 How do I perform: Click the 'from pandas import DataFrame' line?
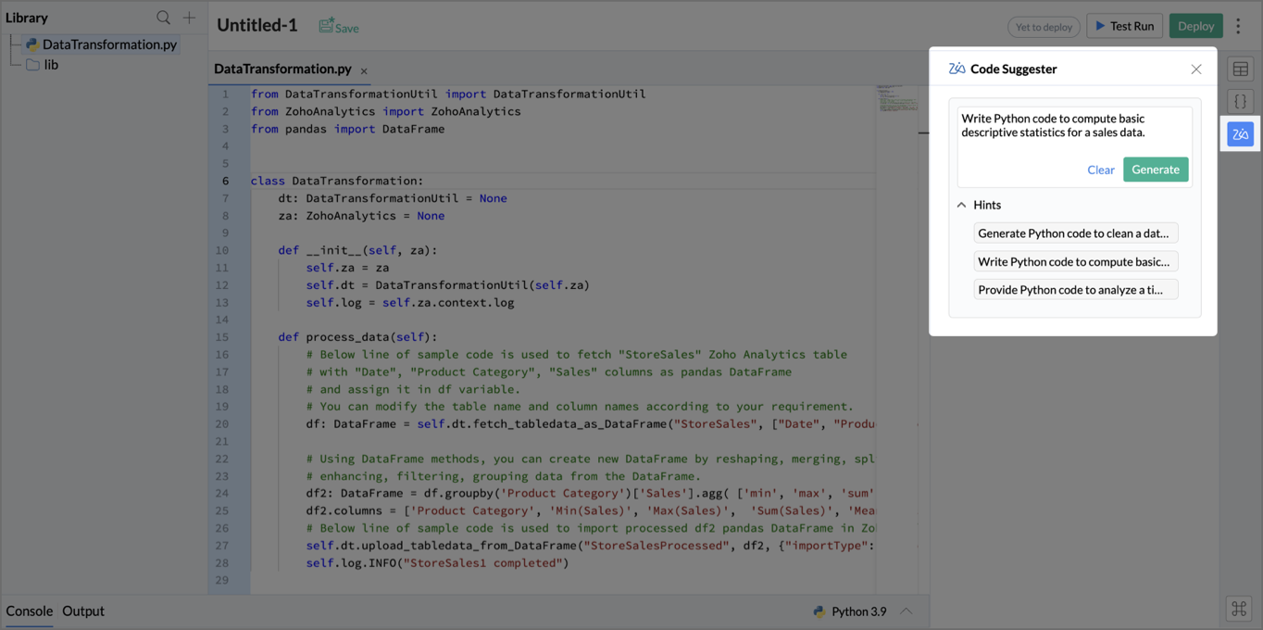click(347, 129)
